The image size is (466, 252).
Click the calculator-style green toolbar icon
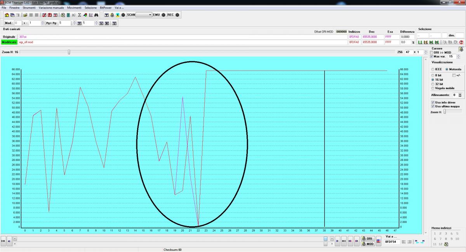pos(68,15)
